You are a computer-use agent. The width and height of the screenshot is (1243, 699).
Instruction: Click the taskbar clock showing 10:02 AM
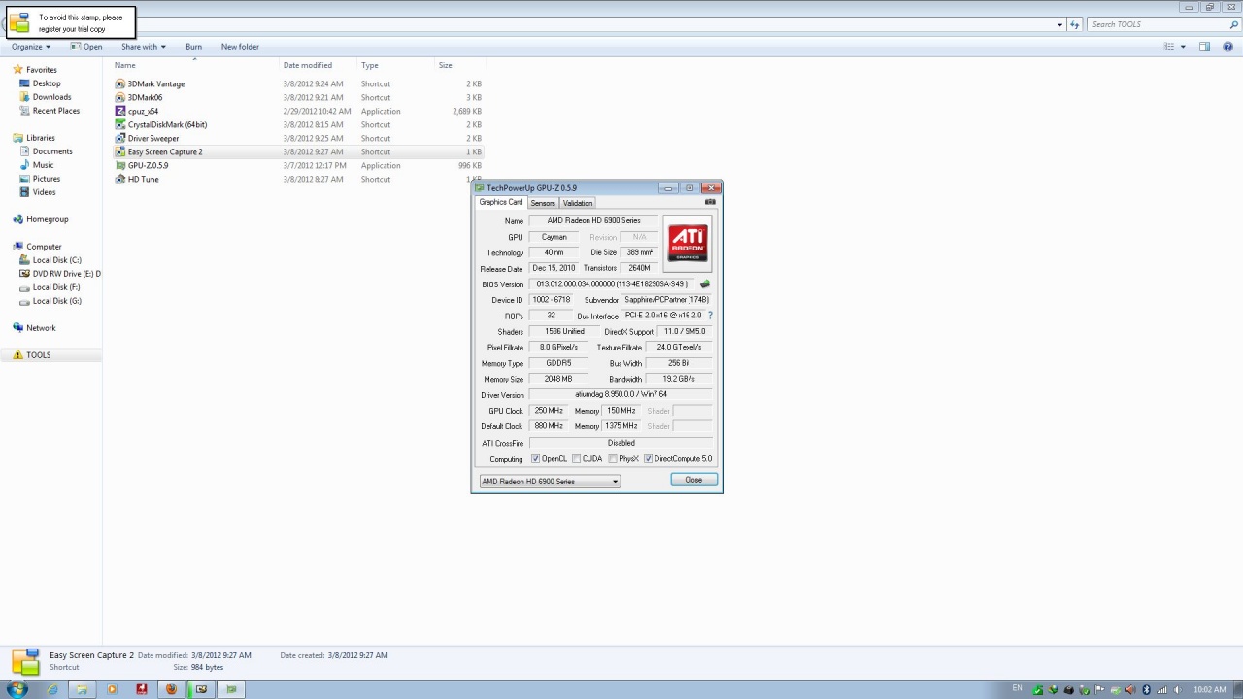tap(1210, 689)
